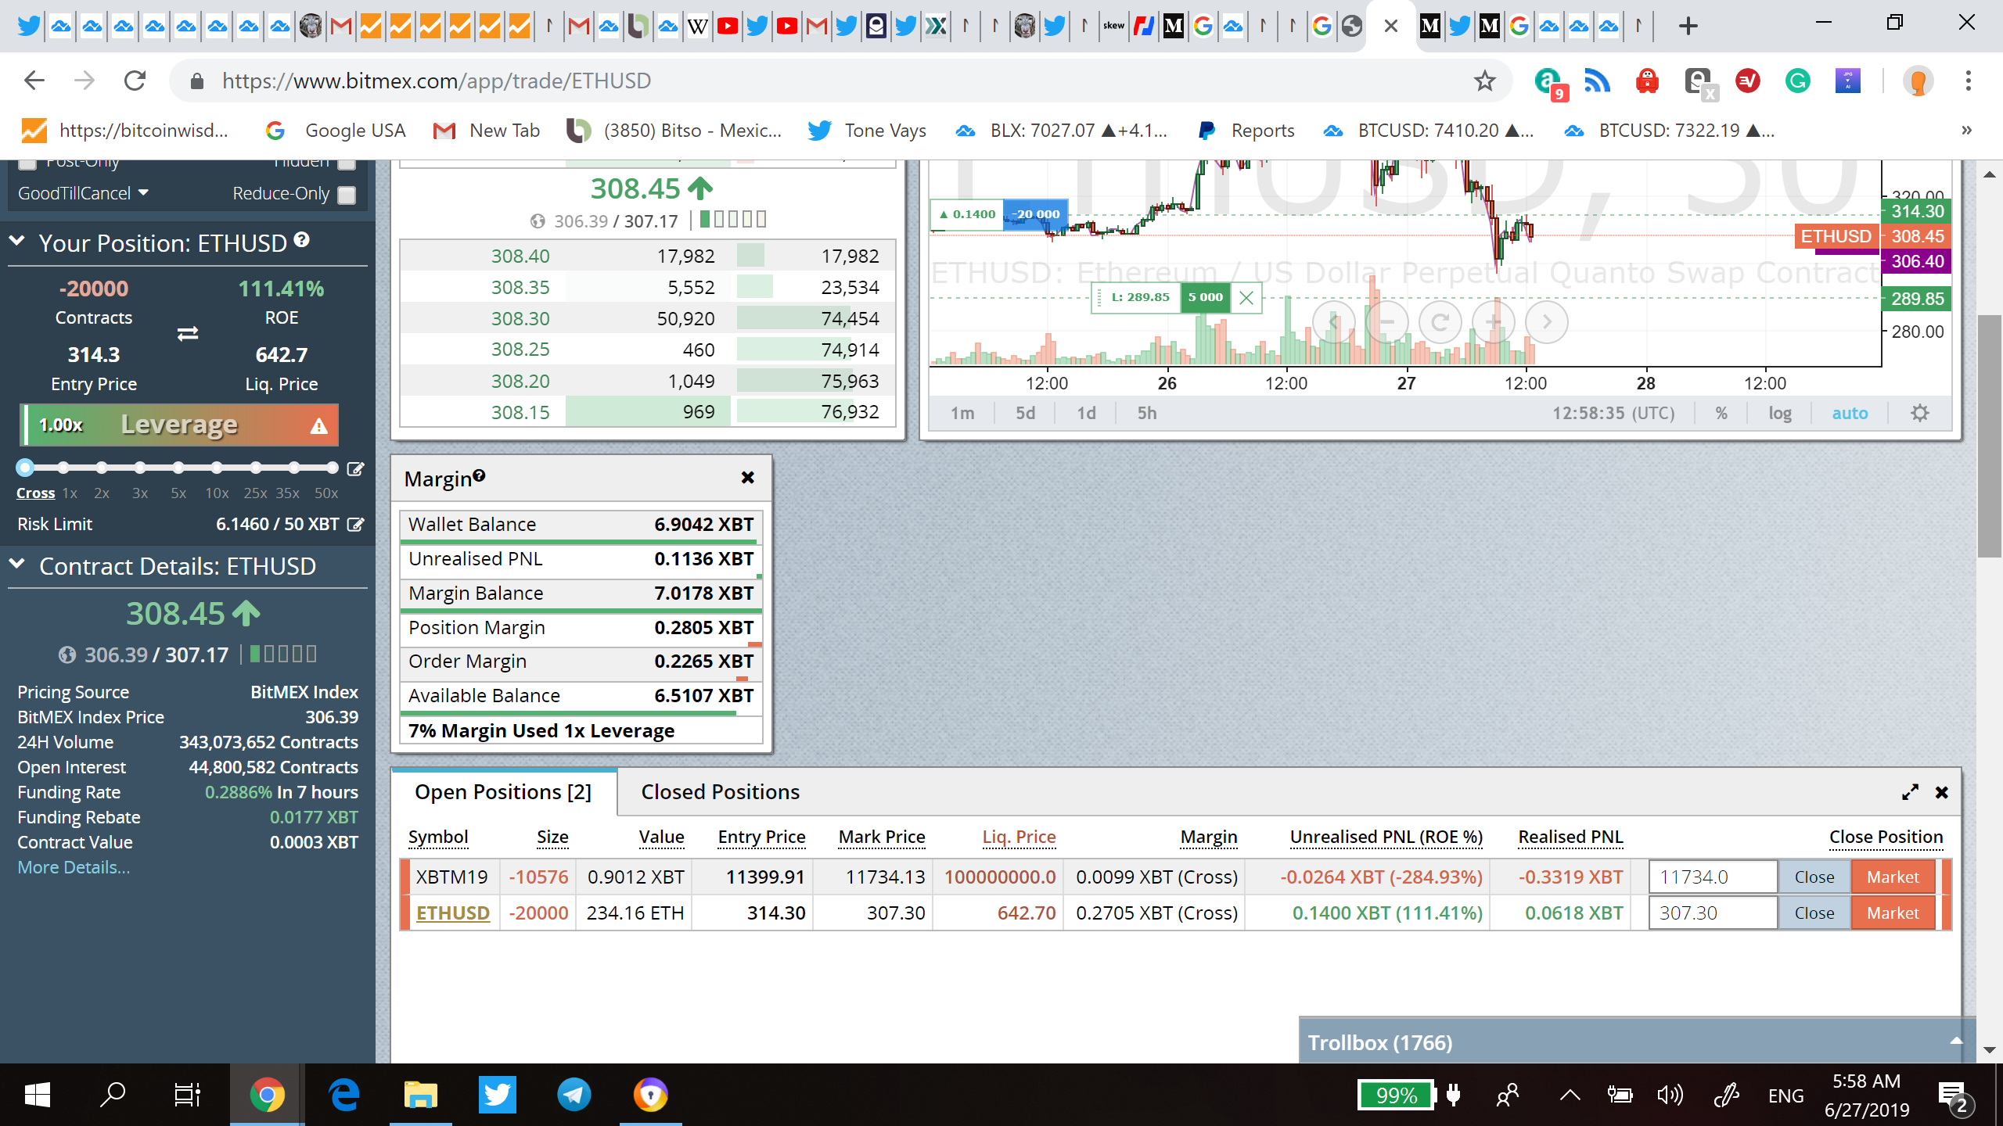Market close the XBTM19 position
2003x1126 pixels.
pyautogui.click(x=1893, y=877)
